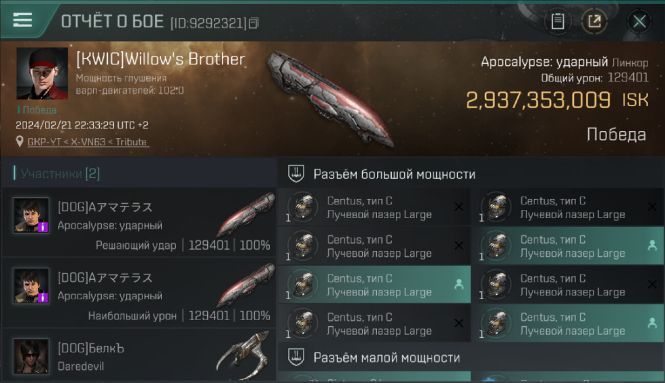Click the X mark on first right laser

(652, 207)
